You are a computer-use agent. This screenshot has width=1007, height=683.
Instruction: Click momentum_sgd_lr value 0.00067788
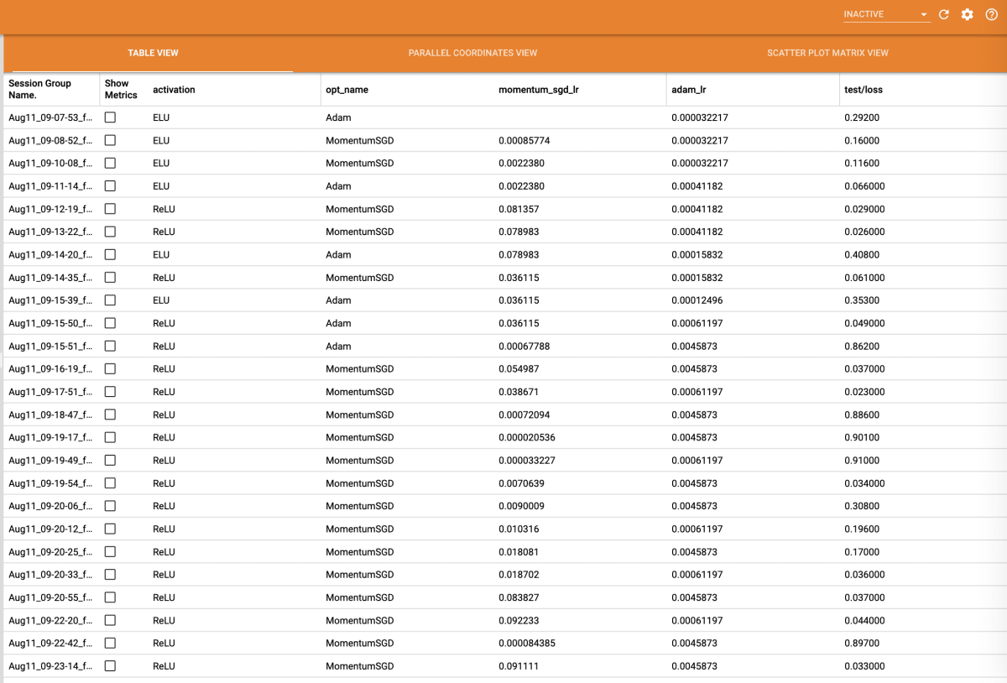pyautogui.click(x=524, y=346)
